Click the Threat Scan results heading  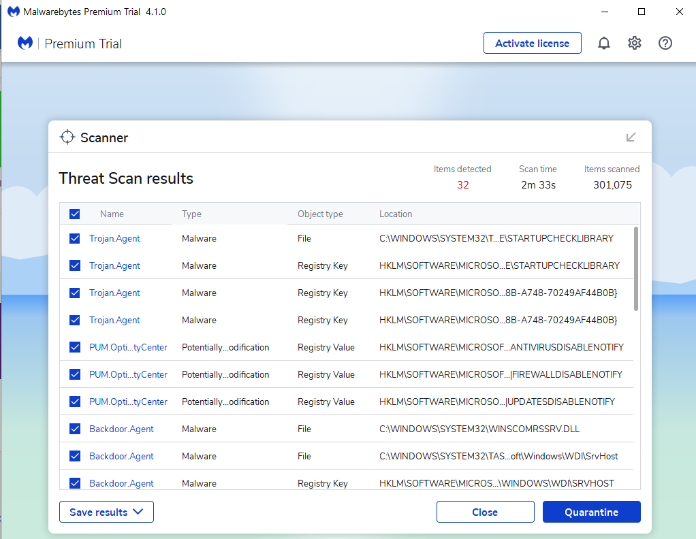coord(126,178)
